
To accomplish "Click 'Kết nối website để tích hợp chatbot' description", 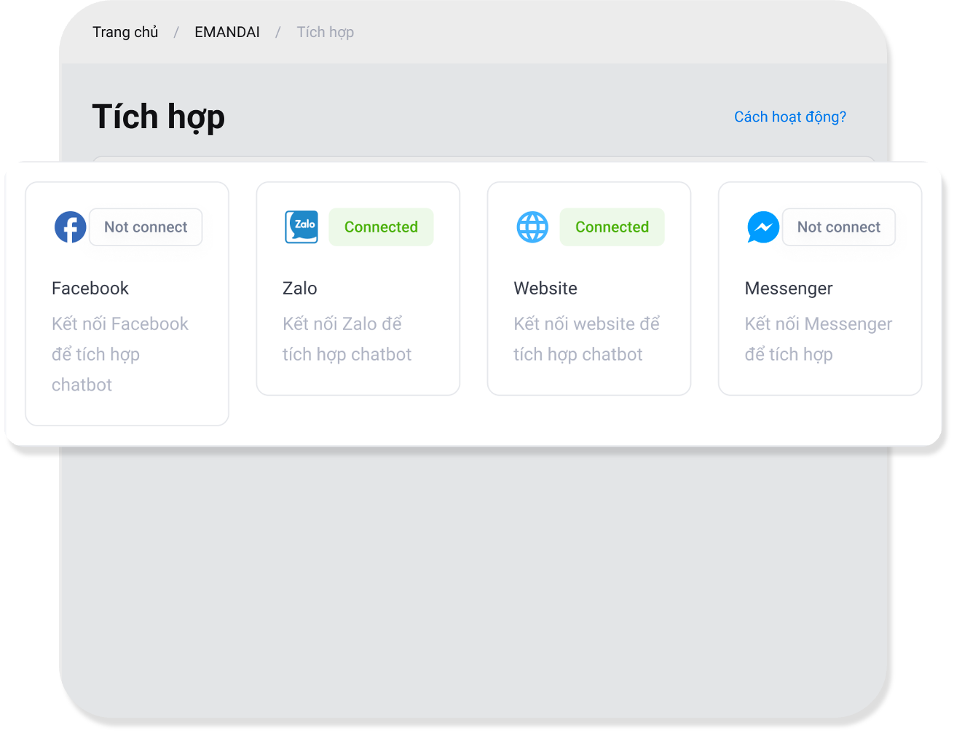I will coord(586,339).
